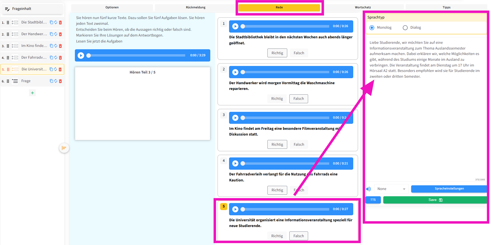Duplicate the 'Der Handwer…' question
The image size is (491, 245).
tap(51, 34)
